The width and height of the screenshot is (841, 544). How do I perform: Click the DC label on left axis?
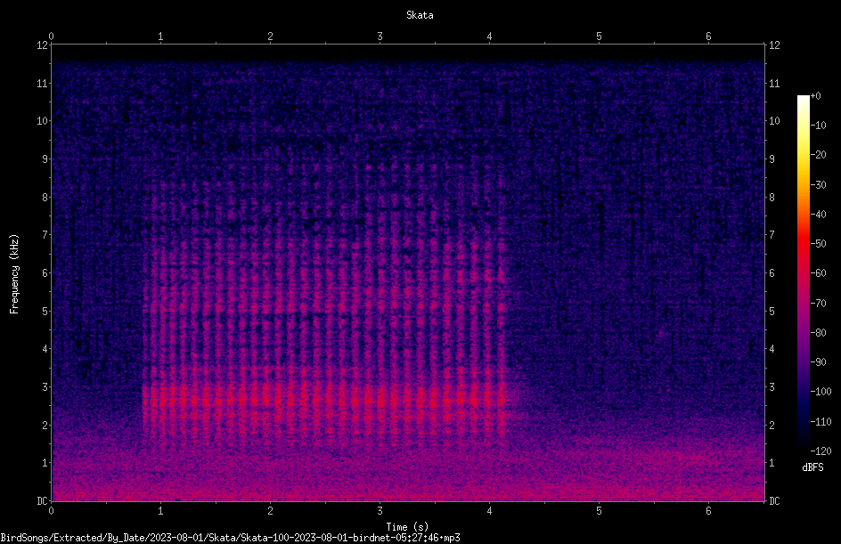tap(43, 501)
